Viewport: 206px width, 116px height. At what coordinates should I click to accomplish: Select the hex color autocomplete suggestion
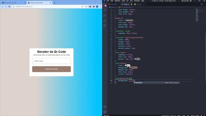pyautogui.click(x=157, y=83)
